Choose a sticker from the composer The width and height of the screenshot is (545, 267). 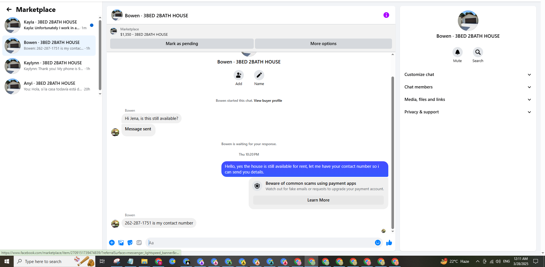tap(130, 243)
